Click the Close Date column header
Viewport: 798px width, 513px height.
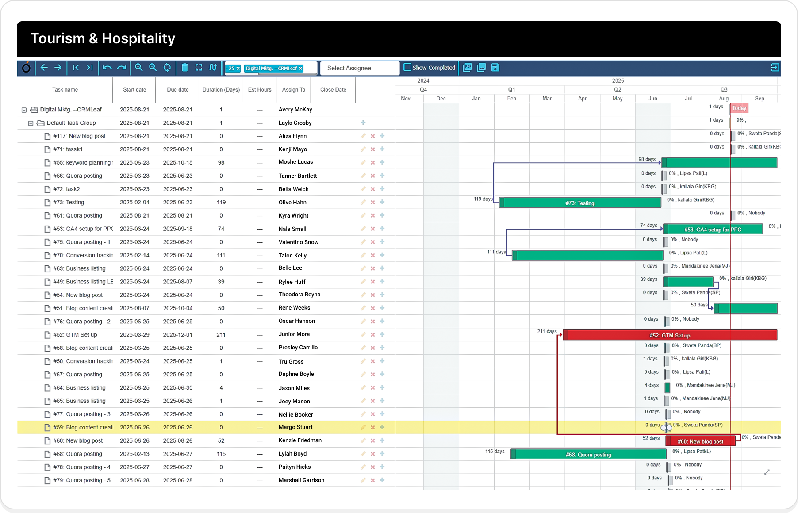point(334,90)
